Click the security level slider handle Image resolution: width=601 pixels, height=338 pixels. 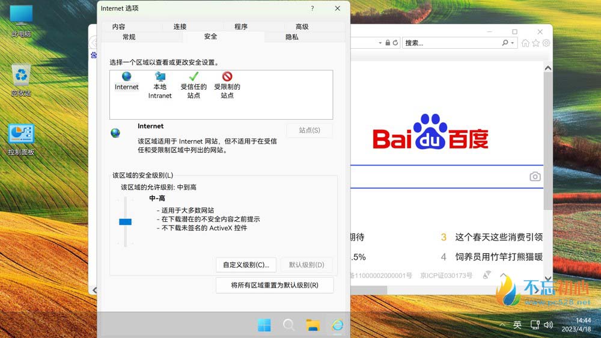point(125,222)
